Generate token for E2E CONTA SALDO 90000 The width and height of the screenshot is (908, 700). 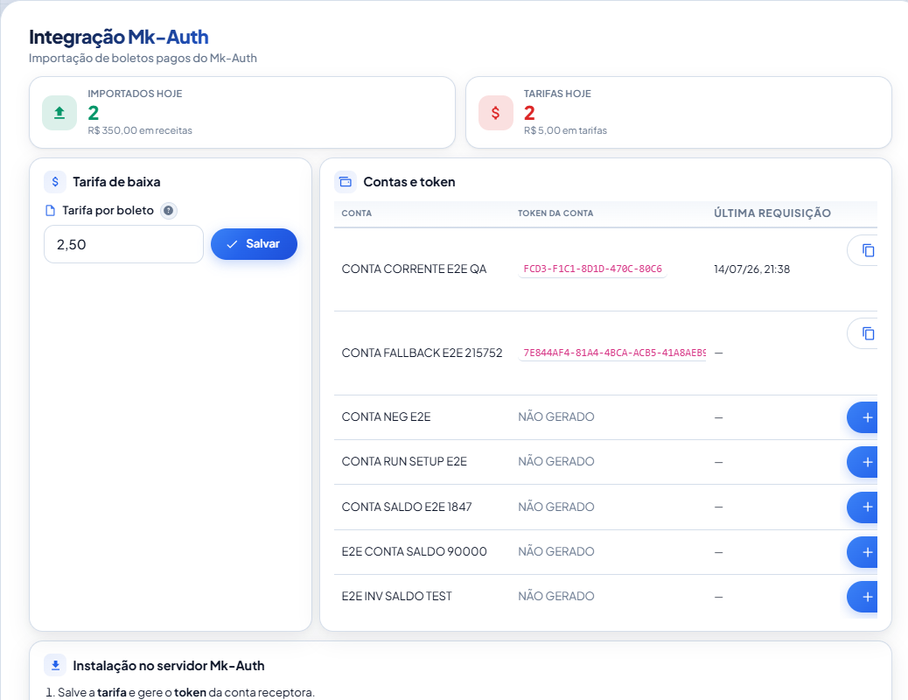coord(864,552)
